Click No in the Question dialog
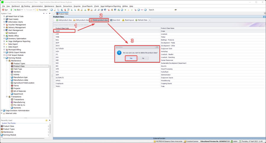This screenshot has width=266, height=143. pos(143,58)
